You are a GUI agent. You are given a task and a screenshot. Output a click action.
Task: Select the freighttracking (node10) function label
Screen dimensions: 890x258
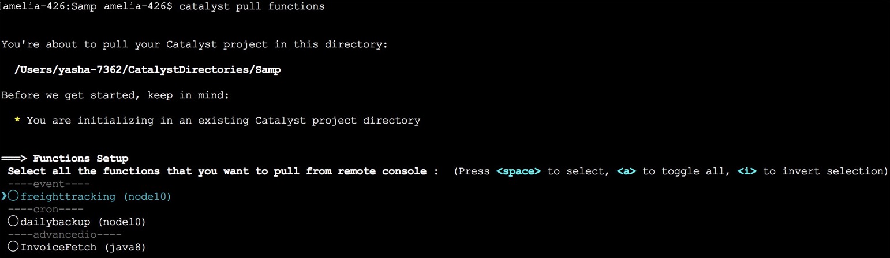(x=96, y=197)
